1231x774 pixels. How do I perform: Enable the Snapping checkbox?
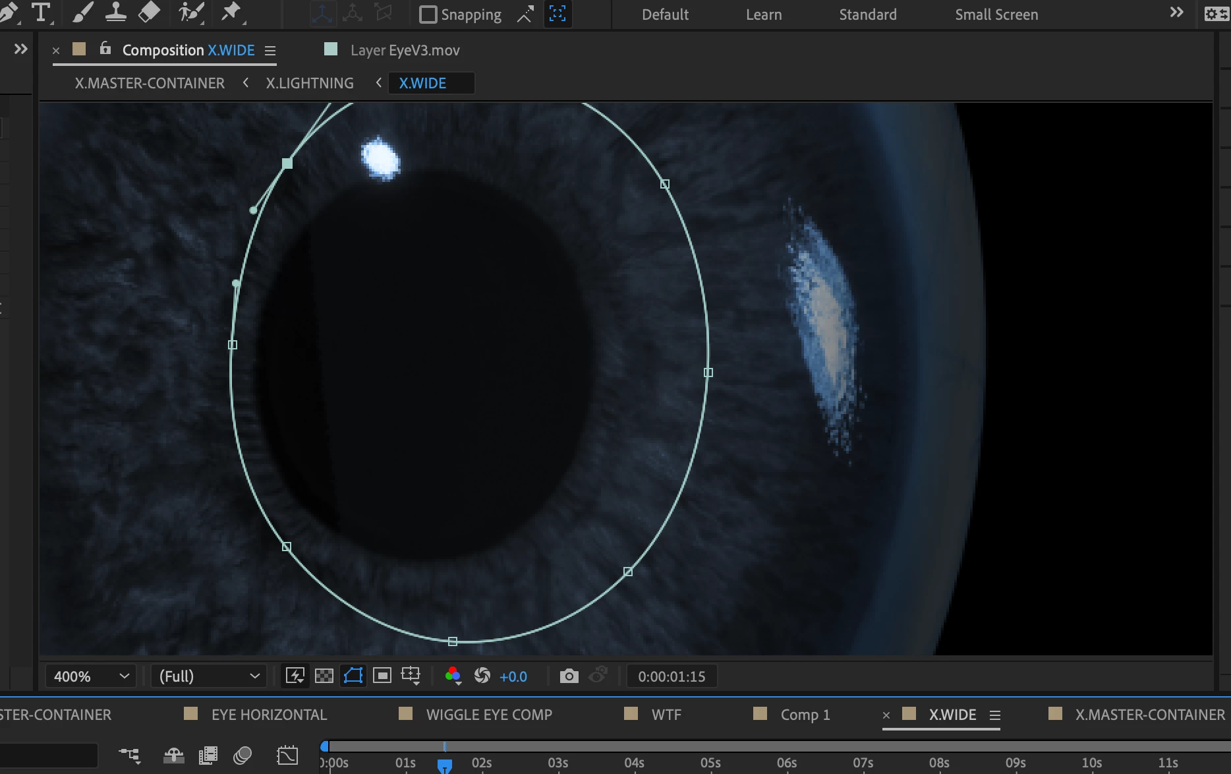pos(428,15)
